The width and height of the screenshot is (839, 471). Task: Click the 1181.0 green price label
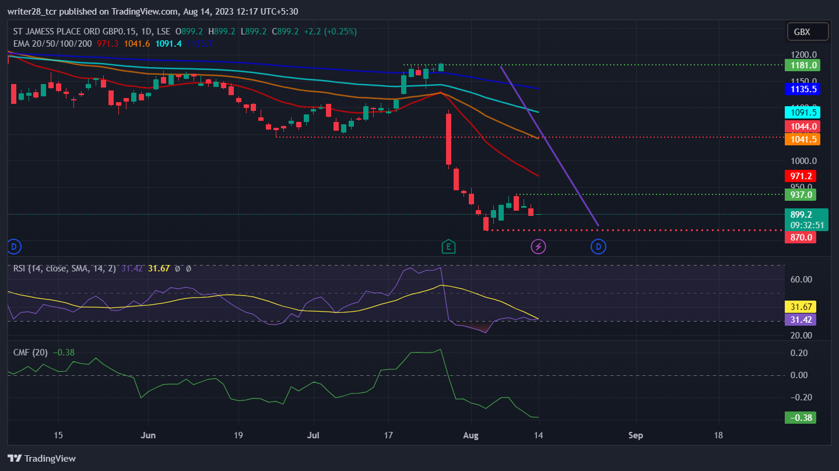pyautogui.click(x=802, y=65)
